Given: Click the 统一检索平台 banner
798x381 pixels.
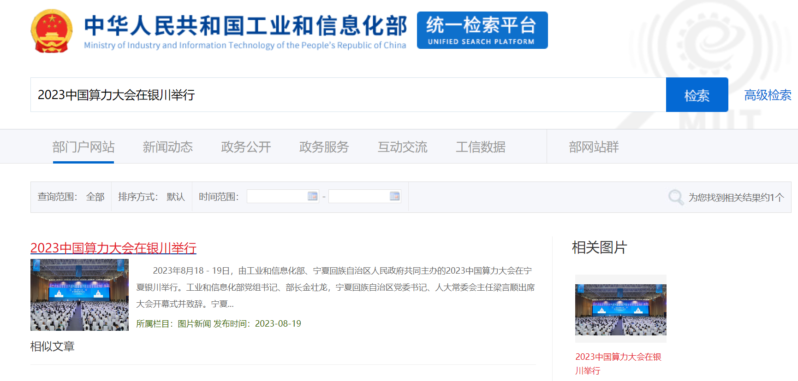Looking at the screenshot, I should click(x=482, y=30).
